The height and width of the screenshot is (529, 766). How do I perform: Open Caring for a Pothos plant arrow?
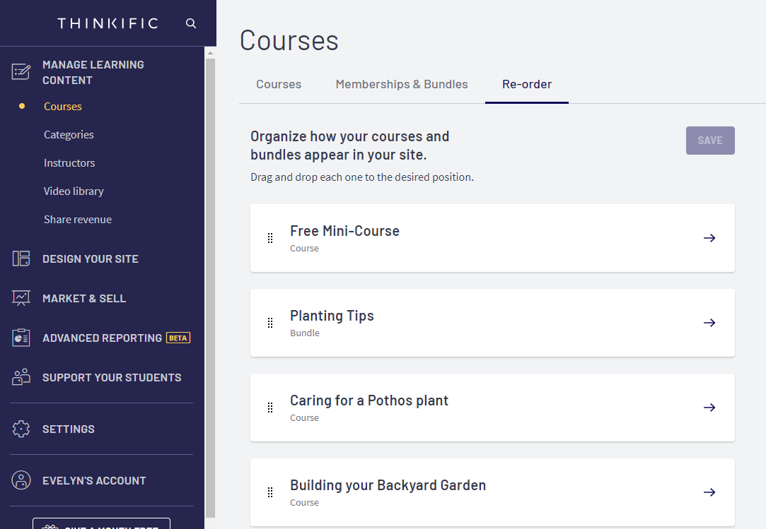tap(709, 408)
